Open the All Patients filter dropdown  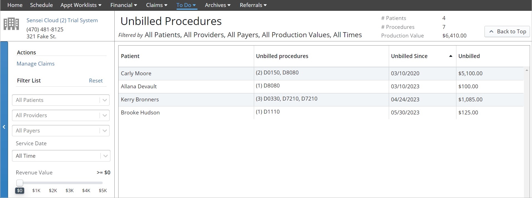[x=61, y=100]
